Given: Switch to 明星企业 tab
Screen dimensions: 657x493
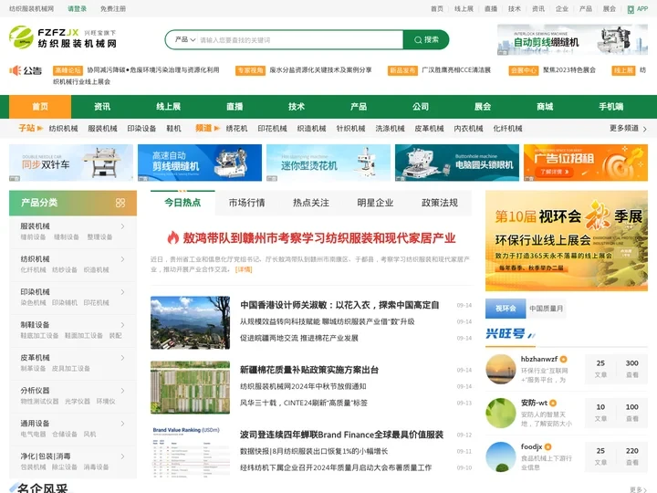Looking at the screenshot, I should (x=375, y=203).
